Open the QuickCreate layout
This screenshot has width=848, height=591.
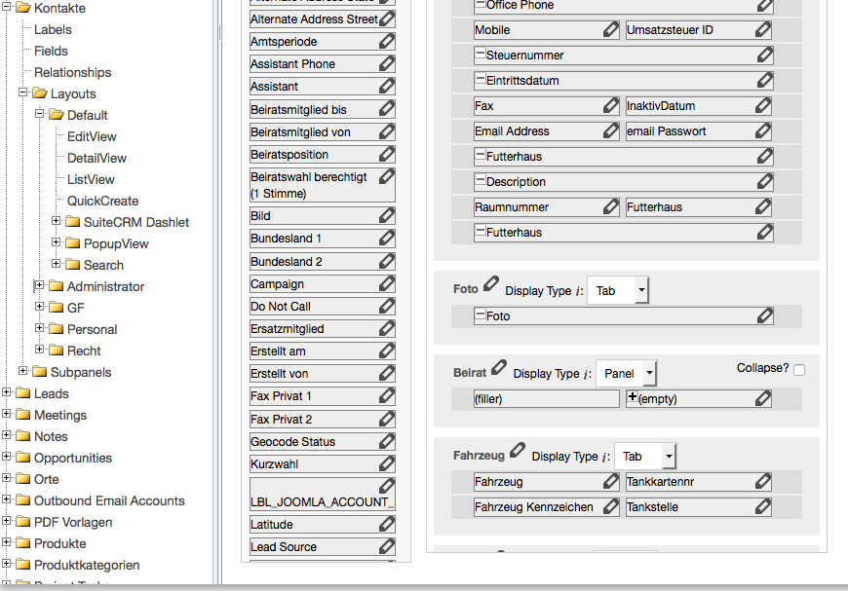pyautogui.click(x=102, y=201)
